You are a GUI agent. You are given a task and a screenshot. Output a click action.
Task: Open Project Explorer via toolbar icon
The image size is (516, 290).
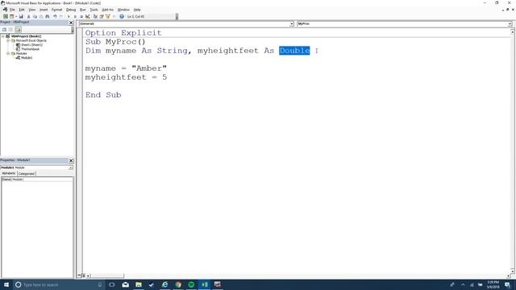tap(95, 16)
